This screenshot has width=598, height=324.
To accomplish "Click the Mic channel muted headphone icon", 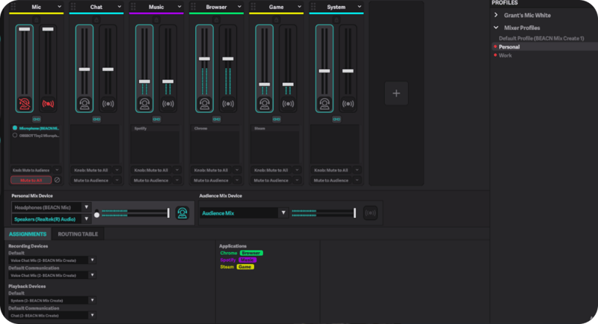I will click(25, 103).
